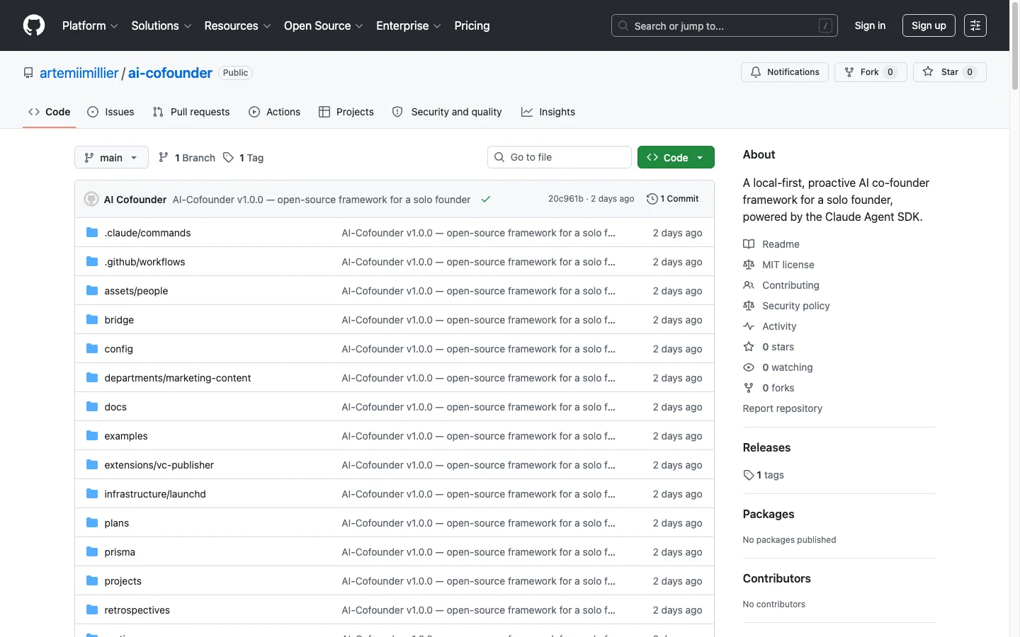
Task: Click the 1 Tag label icon
Action: (x=228, y=157)
